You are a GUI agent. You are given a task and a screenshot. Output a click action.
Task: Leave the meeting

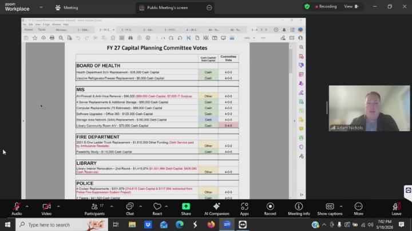[396, 207]
